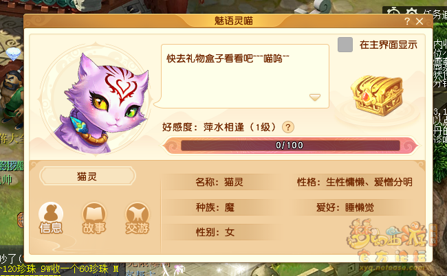Click the 名称: 猫灵 name row
Viewport: 447px width, 276px height.
click(219, 182)
